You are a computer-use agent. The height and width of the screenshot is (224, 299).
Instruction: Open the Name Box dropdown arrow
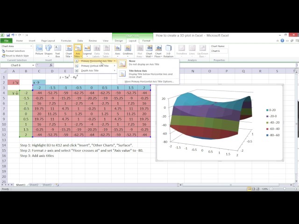click(33, 65)
